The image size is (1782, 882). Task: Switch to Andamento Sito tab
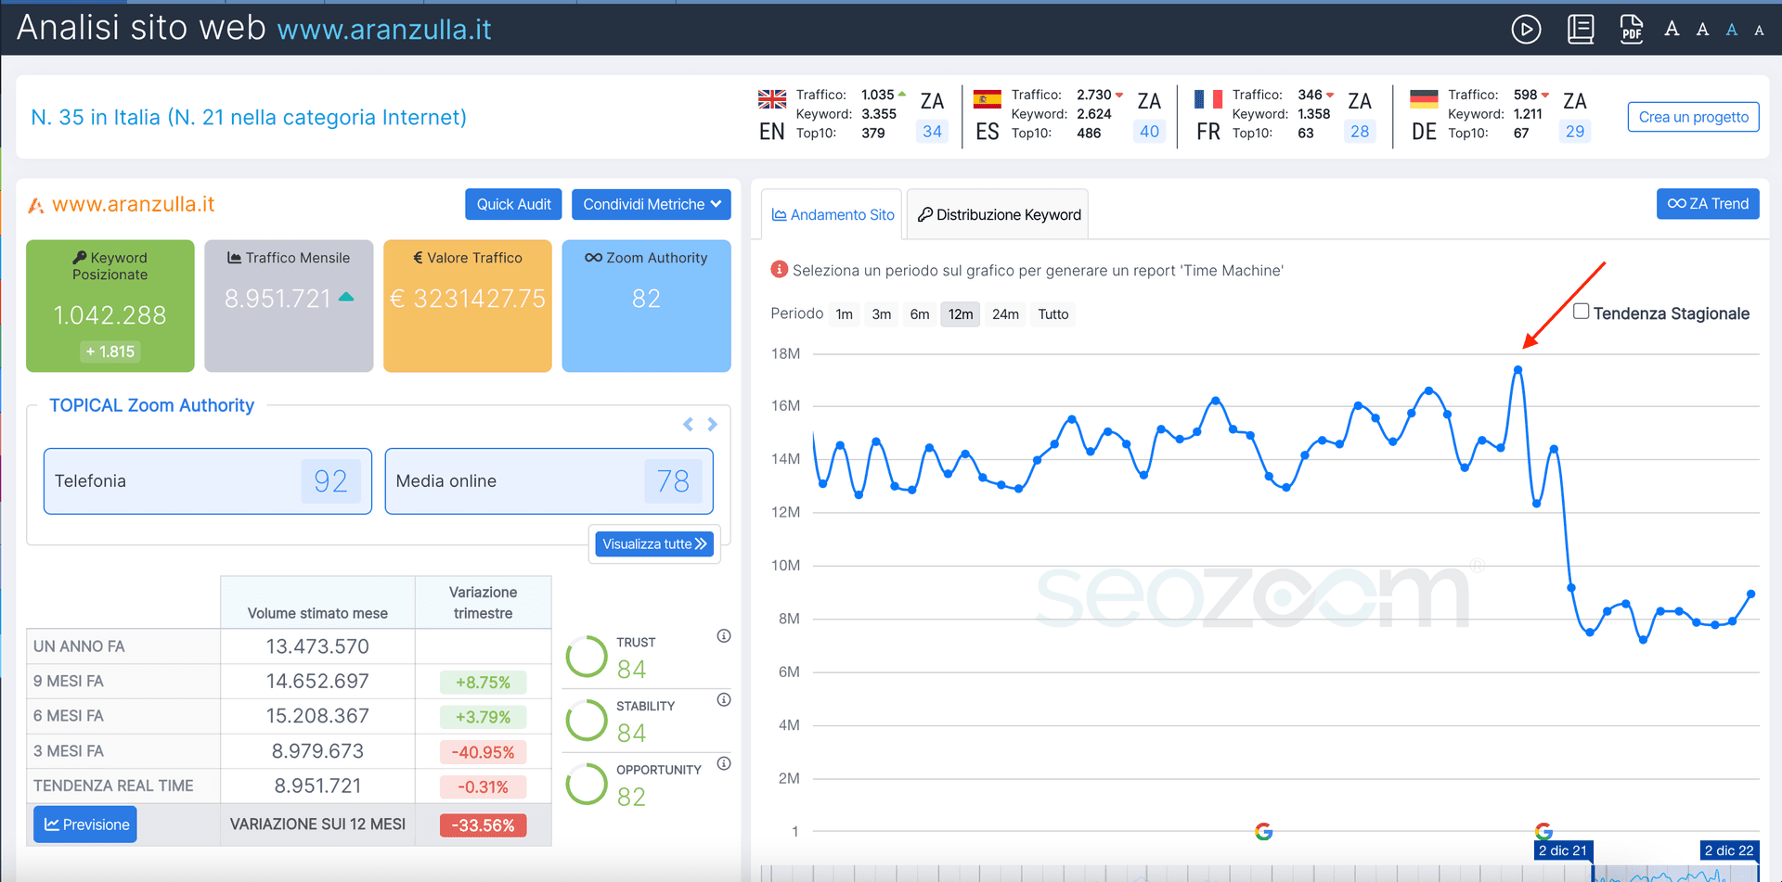click(x=833, y=215)
